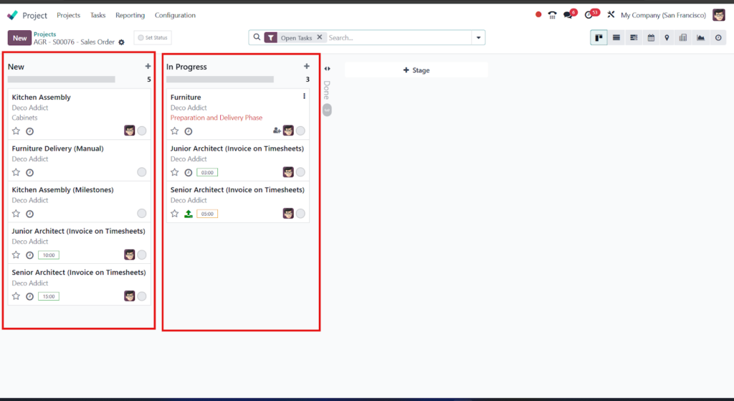Click the project settings gear icon
This screenshot has width=734, height=401.
[122, 42]
